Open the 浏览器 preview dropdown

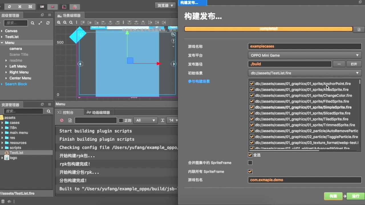point(165,5)
